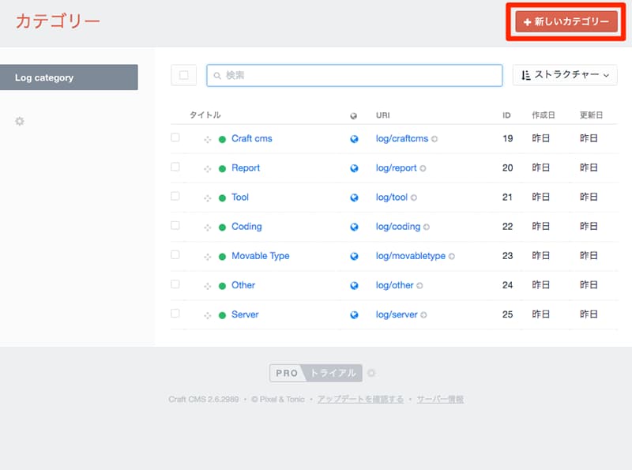632x470 pixels.
Task: Click the drag handle for Craft cms row
Action: click(207, 139)
